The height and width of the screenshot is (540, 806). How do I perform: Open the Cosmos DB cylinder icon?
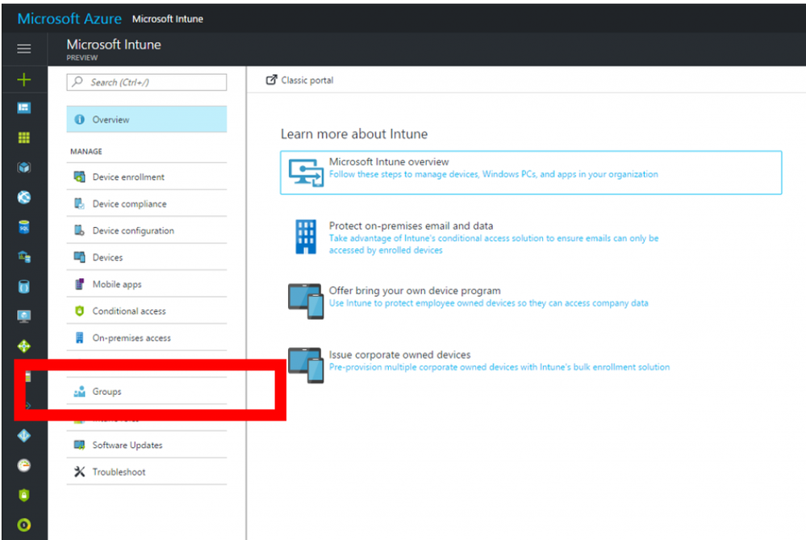23,286
